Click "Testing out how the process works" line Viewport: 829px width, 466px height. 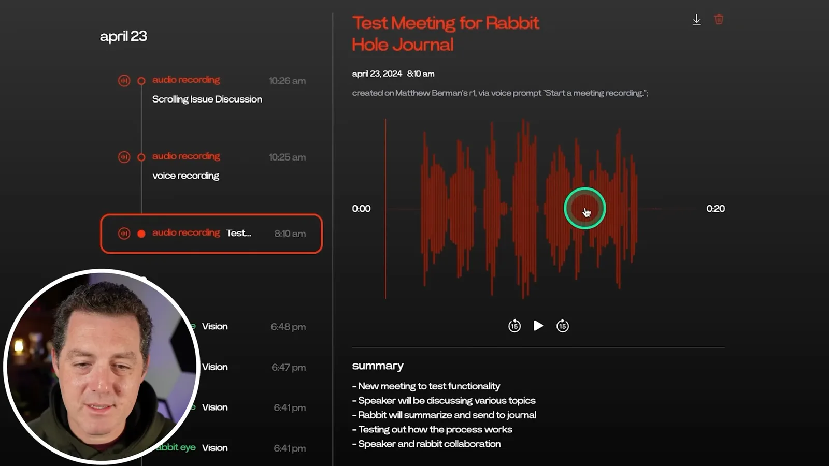[432, 429]
